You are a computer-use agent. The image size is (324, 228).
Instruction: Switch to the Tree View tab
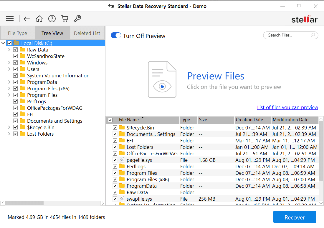(52, 33)
